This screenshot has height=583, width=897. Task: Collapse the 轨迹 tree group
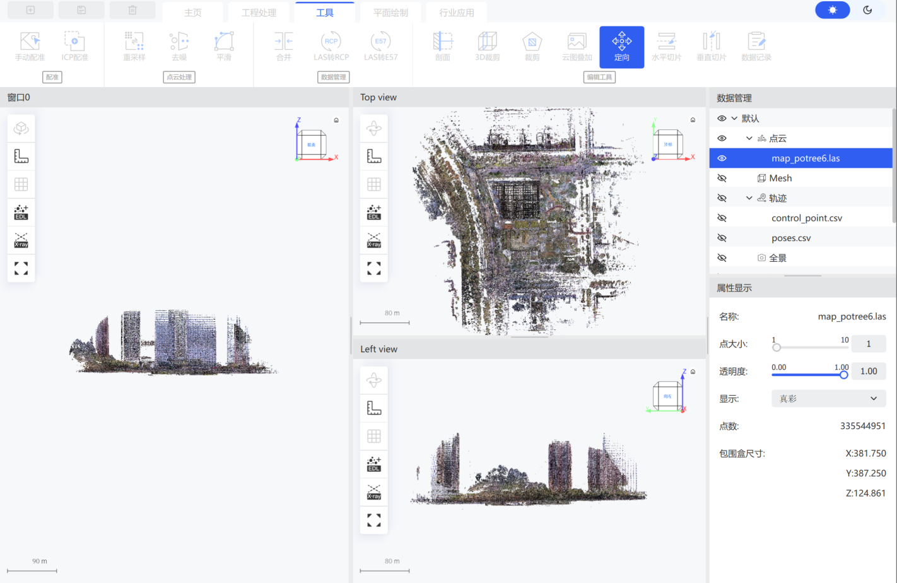749,198
